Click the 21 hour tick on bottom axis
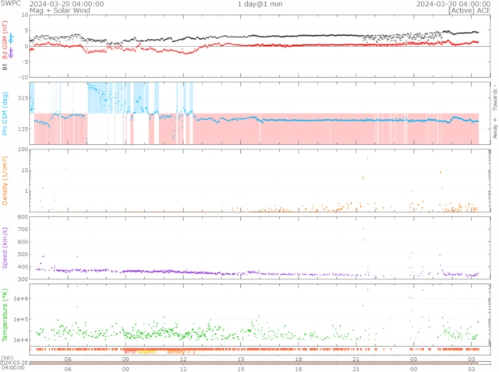The image size is (499, 372). [356, 360]
